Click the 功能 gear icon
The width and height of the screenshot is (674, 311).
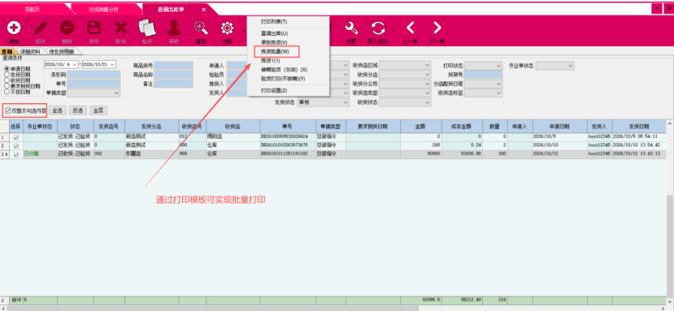click(227, 28)
